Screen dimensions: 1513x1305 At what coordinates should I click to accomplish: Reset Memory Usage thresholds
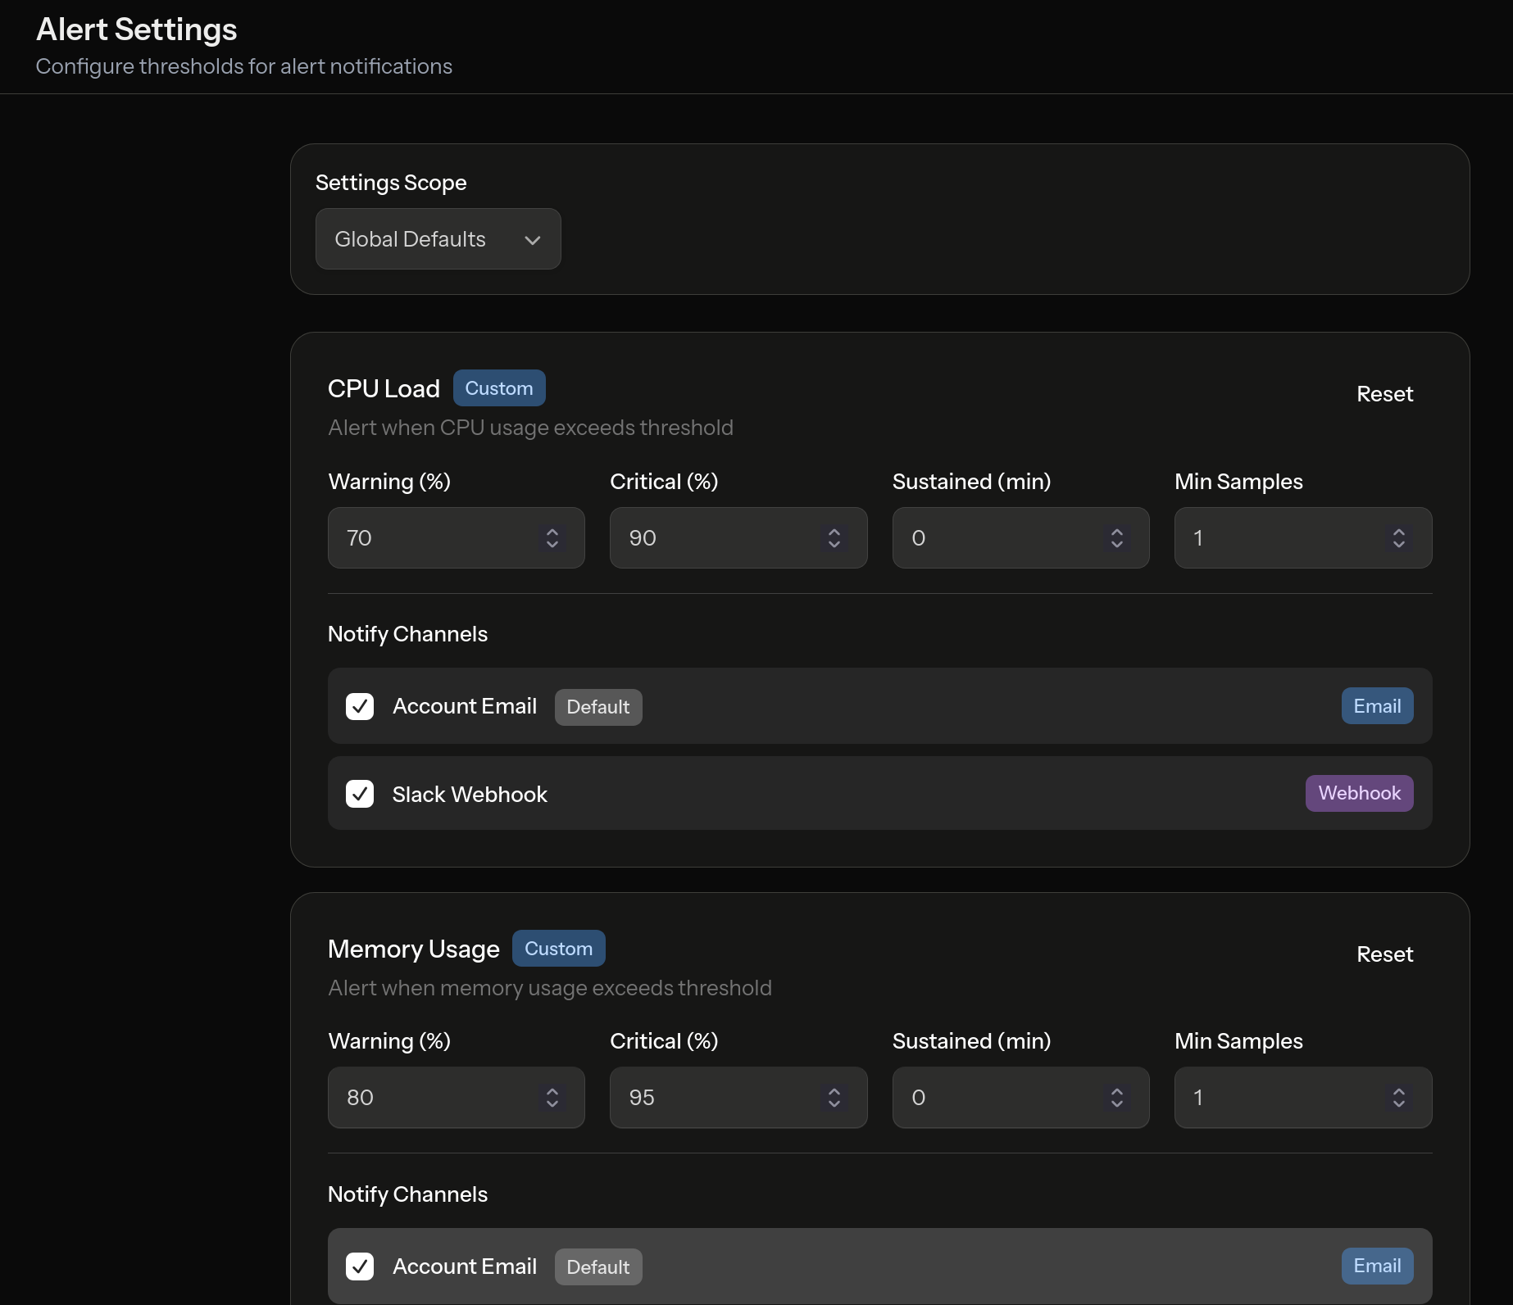pyautogui.click(x=1384, y=954)
